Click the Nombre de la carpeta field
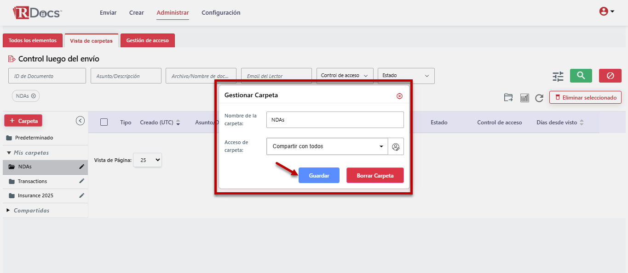Screen dimensions: 628x273 (x=334, y=120)
